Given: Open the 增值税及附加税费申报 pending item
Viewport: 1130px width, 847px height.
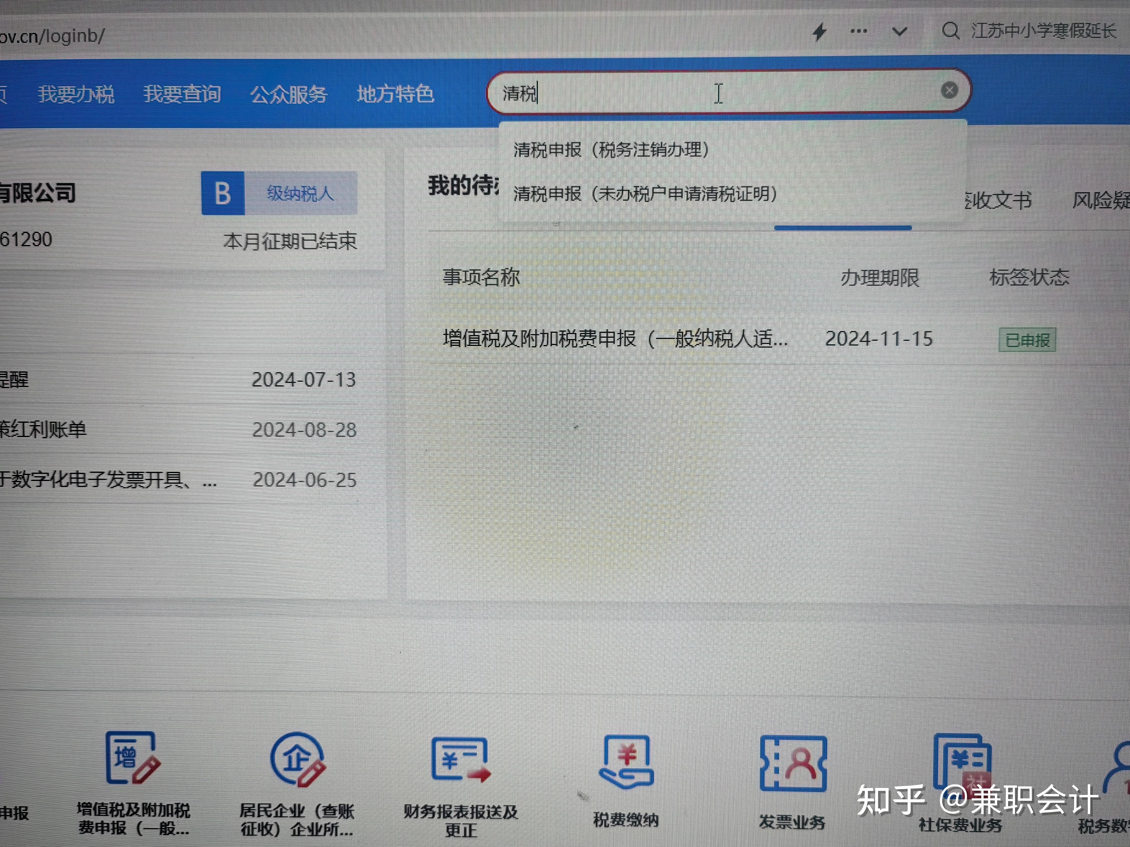Looking at the screenshot, I should 615,339.
